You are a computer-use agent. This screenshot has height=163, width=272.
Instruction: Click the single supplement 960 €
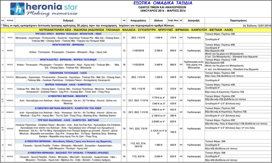pyautogui.click(x=173, y=65)
